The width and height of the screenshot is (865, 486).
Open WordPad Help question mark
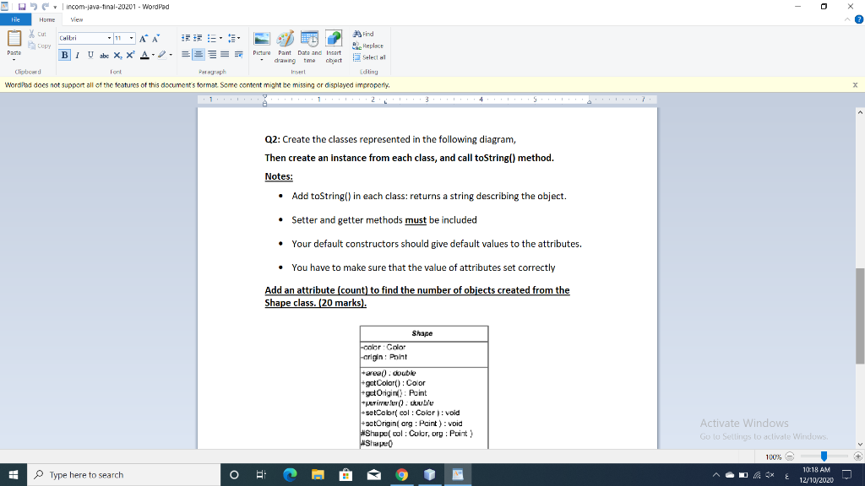[859, 19]
